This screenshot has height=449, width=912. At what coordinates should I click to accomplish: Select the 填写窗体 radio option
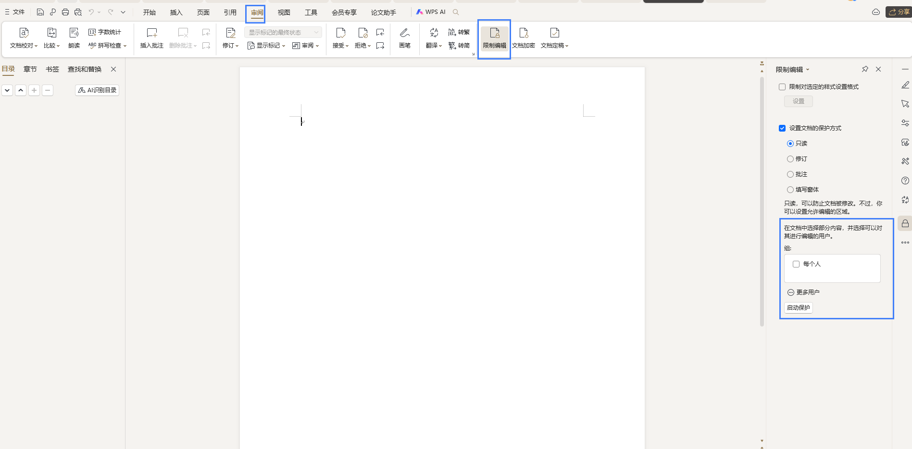coord(790,190)
